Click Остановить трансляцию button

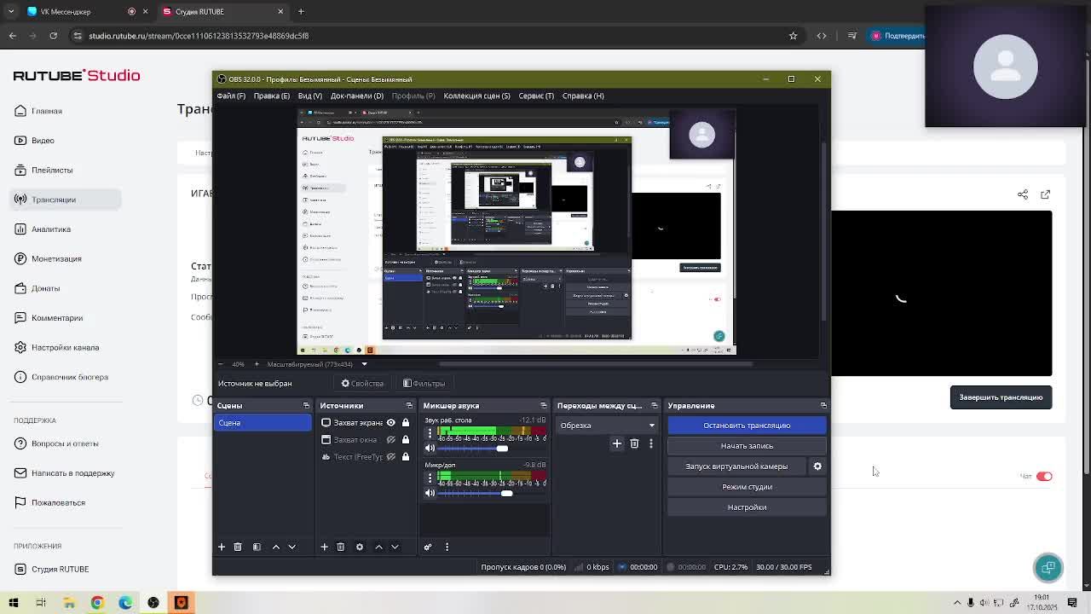(x=747, y=425)
